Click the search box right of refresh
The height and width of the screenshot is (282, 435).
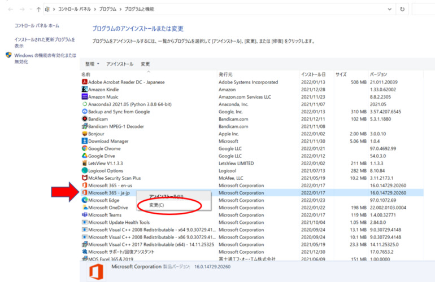(x=423, y=9)
